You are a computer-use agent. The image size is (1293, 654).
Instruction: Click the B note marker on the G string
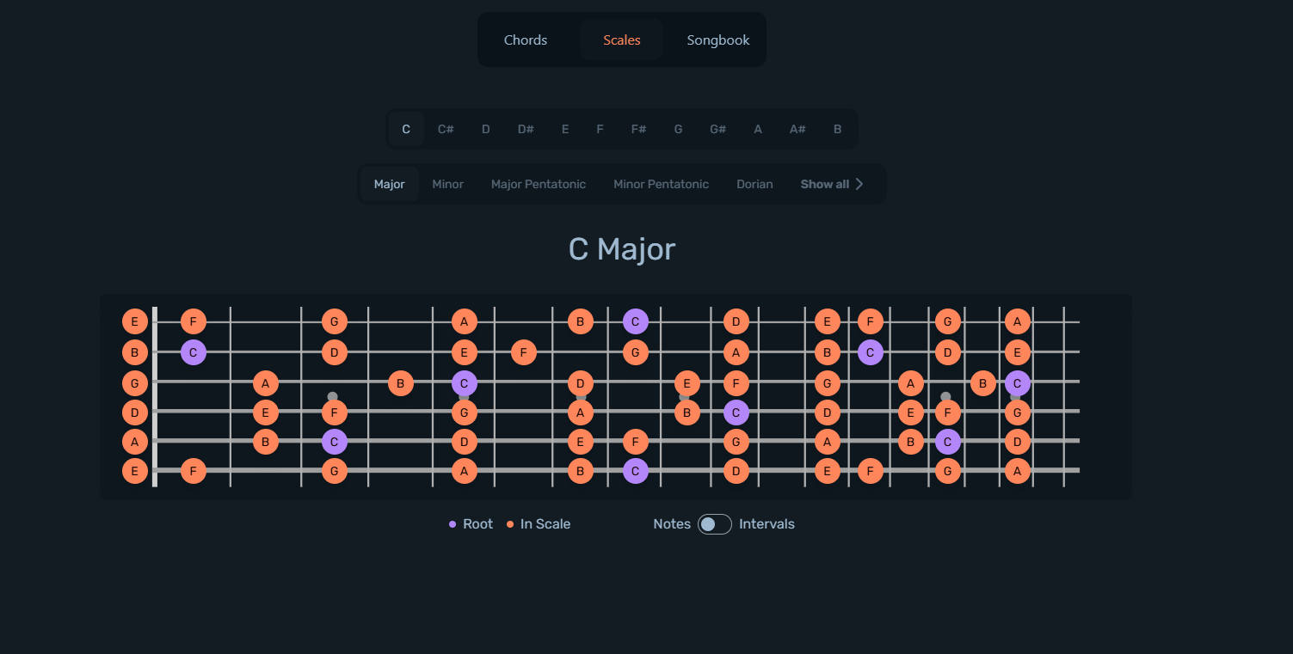pos(400,383)
